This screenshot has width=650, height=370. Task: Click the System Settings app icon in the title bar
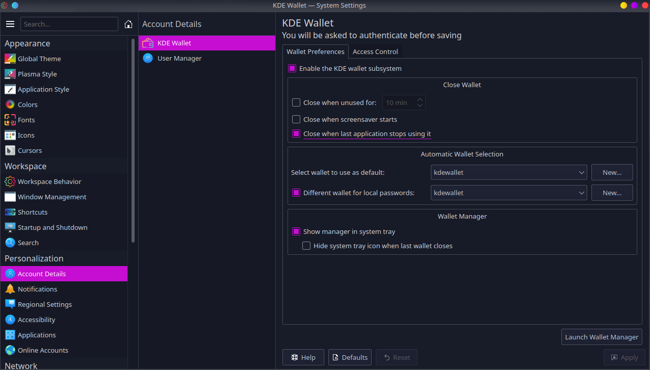click(x=5, y=6)
